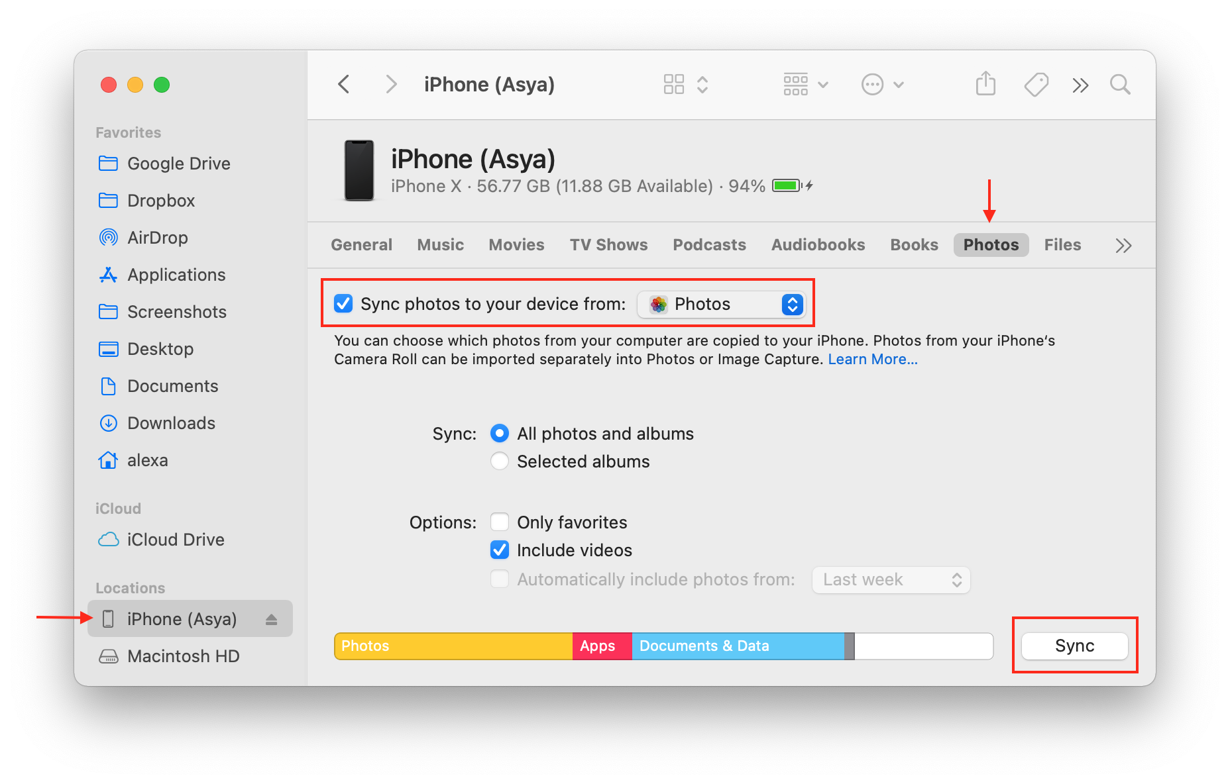Open the view switcher up-down chevrons
This screenshot has width=1230, height=784.
click(x=702, y=85)
